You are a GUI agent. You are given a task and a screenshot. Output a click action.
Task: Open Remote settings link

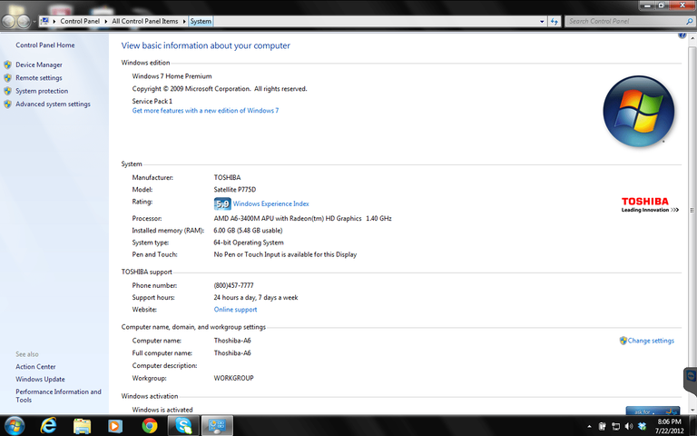(x=39, y=78)
